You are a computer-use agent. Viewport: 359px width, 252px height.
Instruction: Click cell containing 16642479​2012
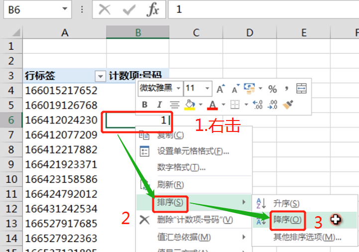(65, 194)
